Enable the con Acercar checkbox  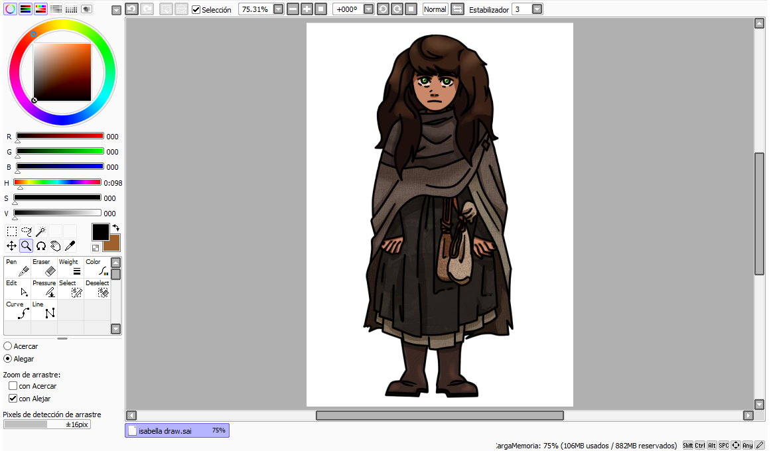[x=13, y=386]
